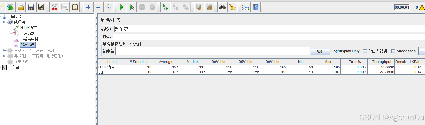Click the configure button beside the Successes checkbox
This screenshot has height=125, width=425.
422,51
